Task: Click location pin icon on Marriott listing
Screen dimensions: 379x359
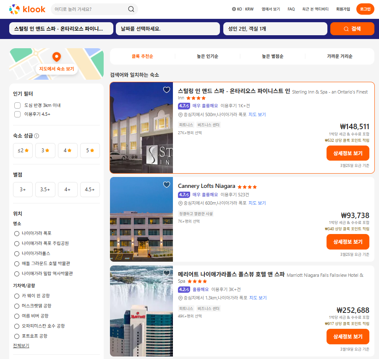Action: [x=180, y=298]
